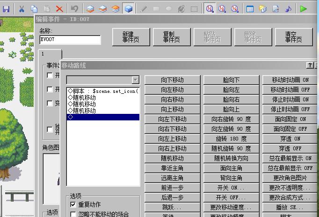Click the 向下移动 button

click(172, 80)
